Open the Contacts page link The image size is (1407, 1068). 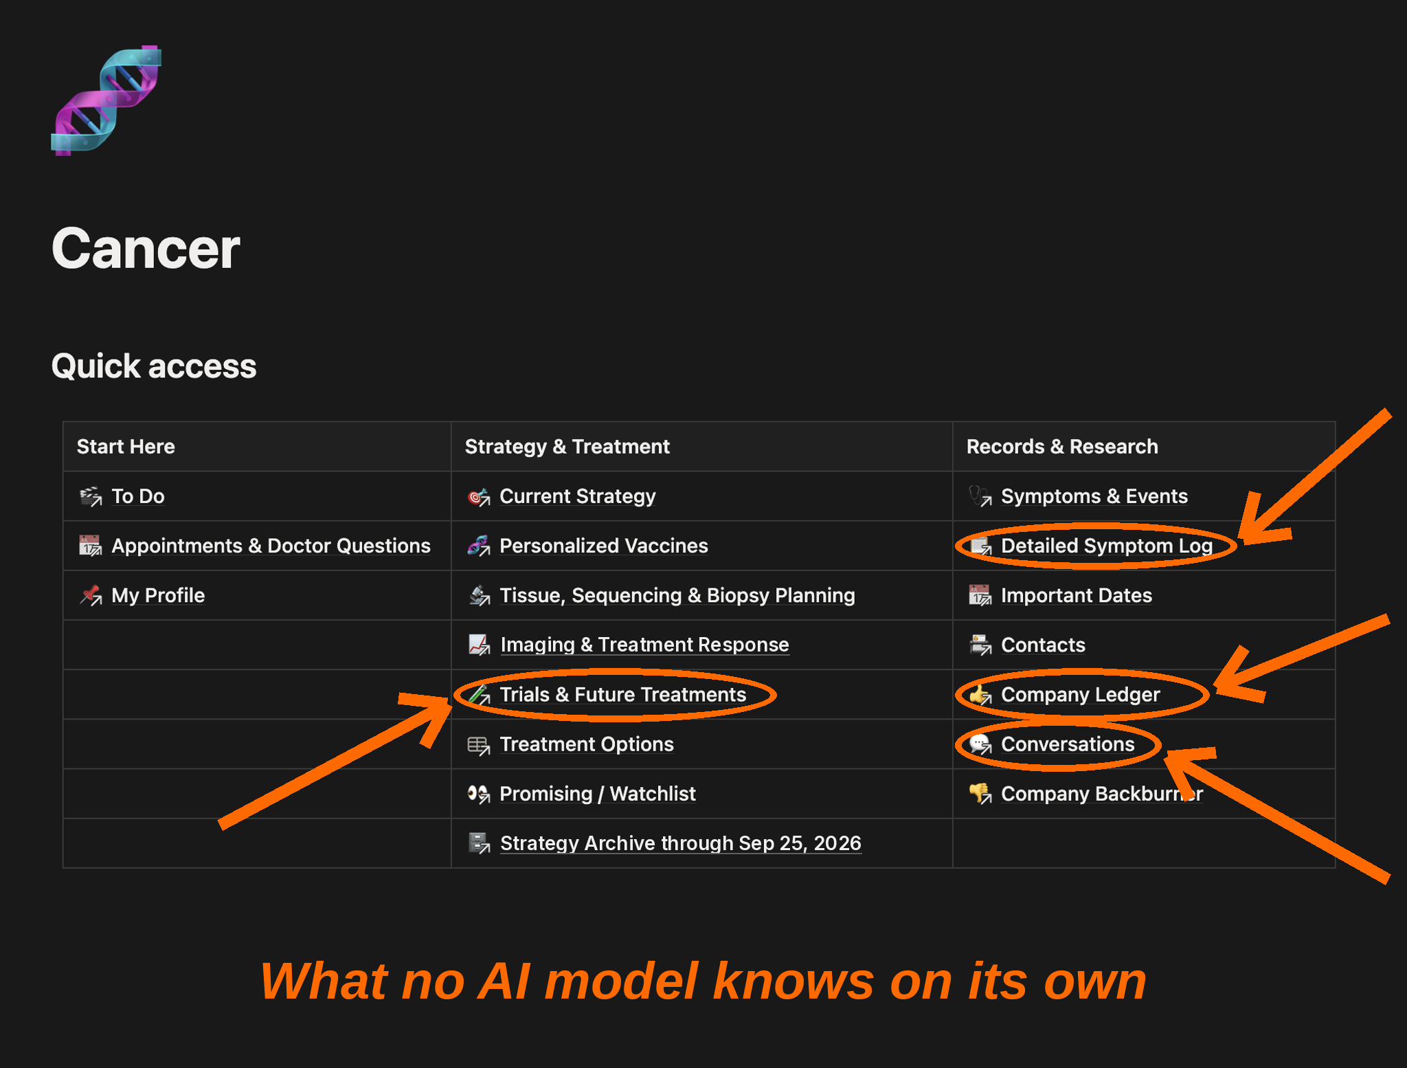(1043, 645)
